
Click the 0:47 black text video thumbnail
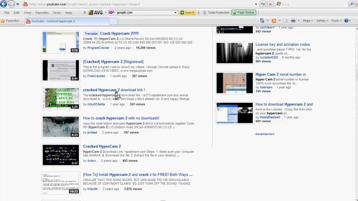[x=61, y=155]
